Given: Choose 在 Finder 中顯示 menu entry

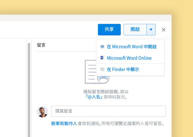Looking at the screenshot, I should pos(130,70).
